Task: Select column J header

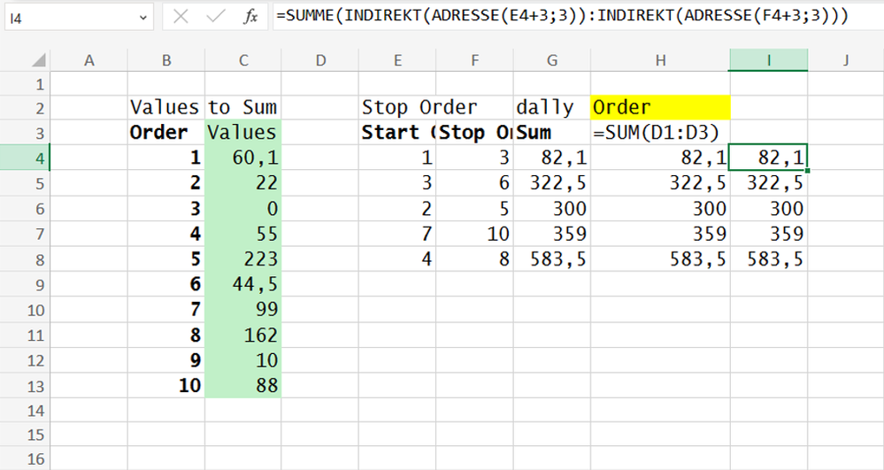Action: click(846, 60)
